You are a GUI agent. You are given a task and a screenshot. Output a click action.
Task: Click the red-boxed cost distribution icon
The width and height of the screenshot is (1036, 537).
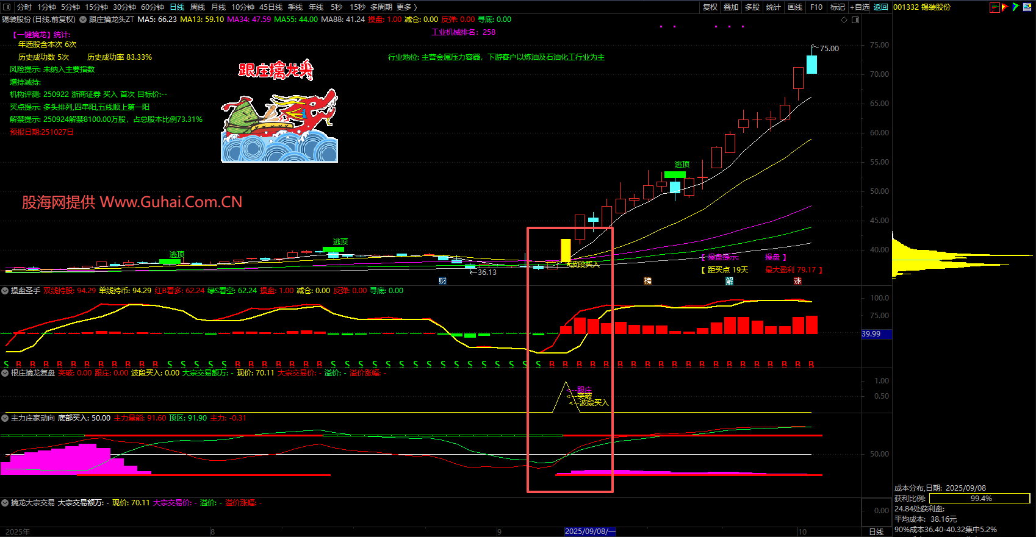click(995, 7)
